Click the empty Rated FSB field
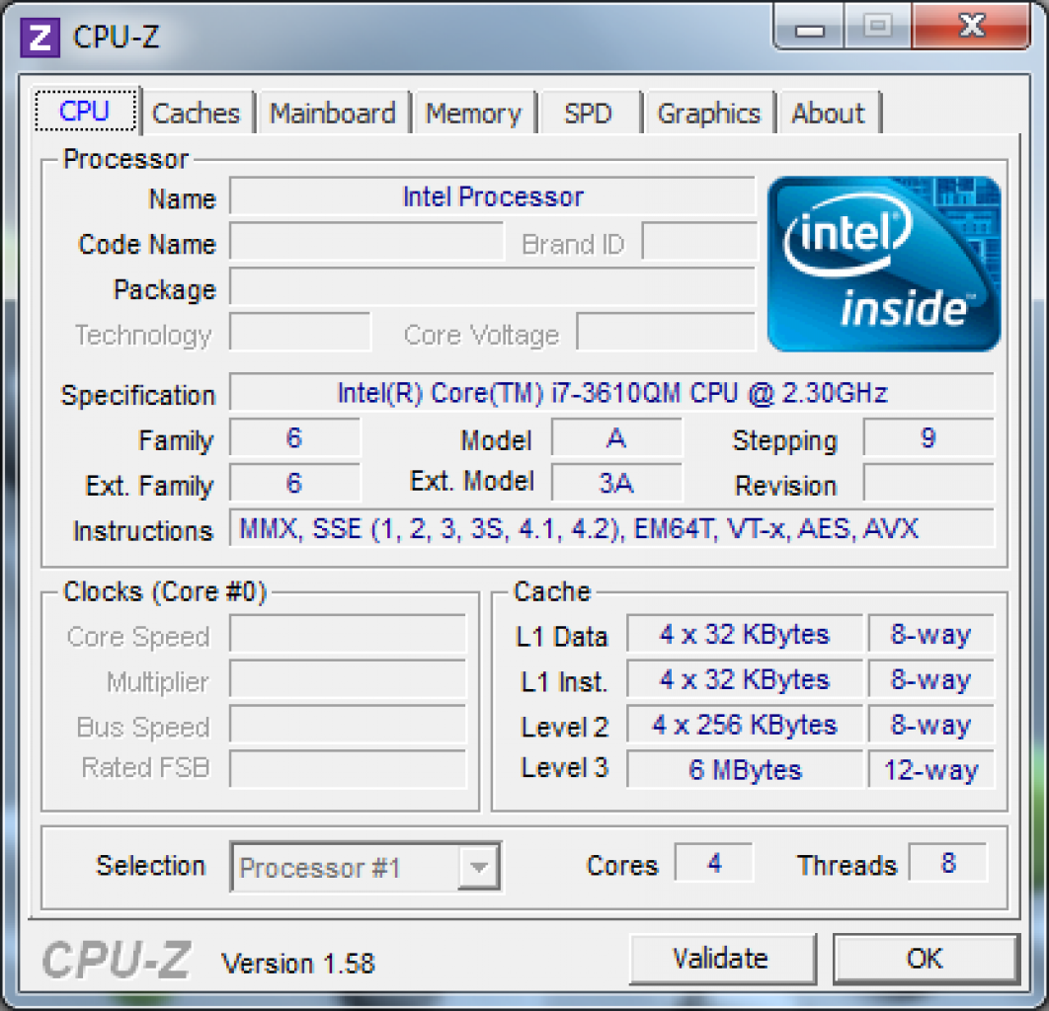The height and width of the screenshot is (1011, 1049). pos(348,770)
